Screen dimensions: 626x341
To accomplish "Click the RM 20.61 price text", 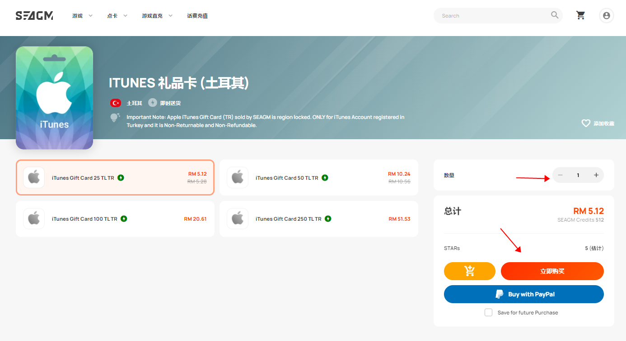I will coord(195,219).
